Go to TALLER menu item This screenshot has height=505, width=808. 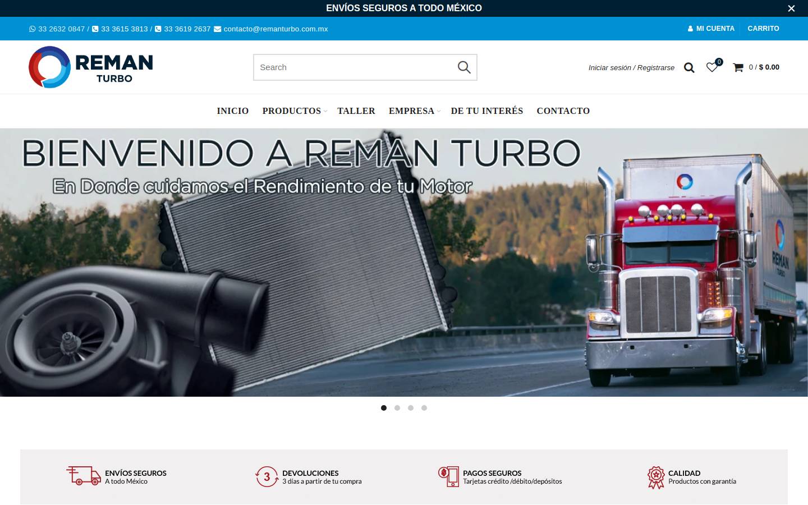pos(356,111)
